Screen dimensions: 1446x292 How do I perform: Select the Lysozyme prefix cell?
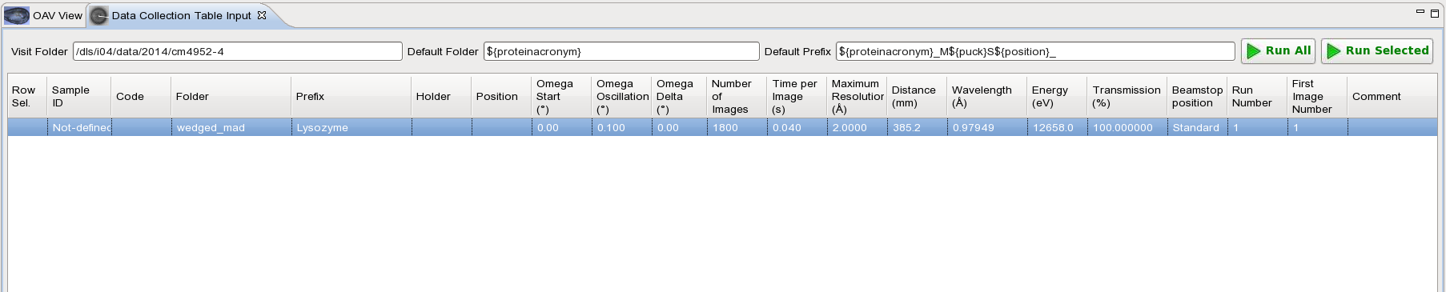coord(351,127)
